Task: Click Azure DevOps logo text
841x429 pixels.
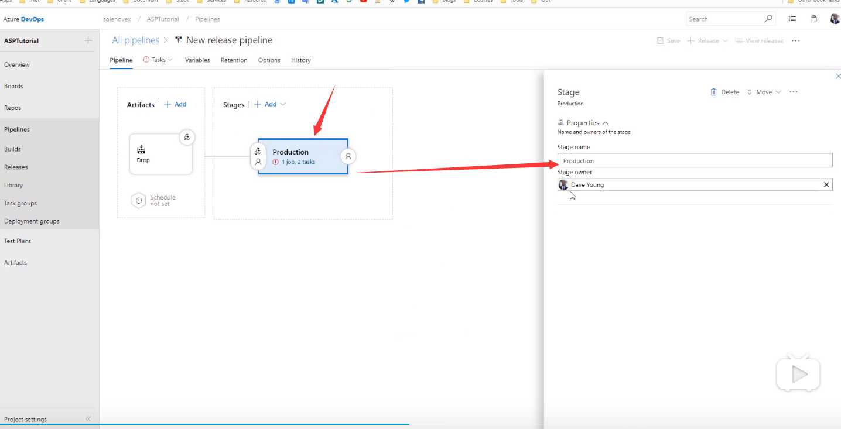Action: pyautogui.click(x=23, y=19)
